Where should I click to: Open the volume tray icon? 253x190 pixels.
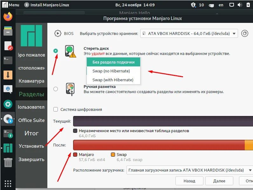[x=240, y=5]
